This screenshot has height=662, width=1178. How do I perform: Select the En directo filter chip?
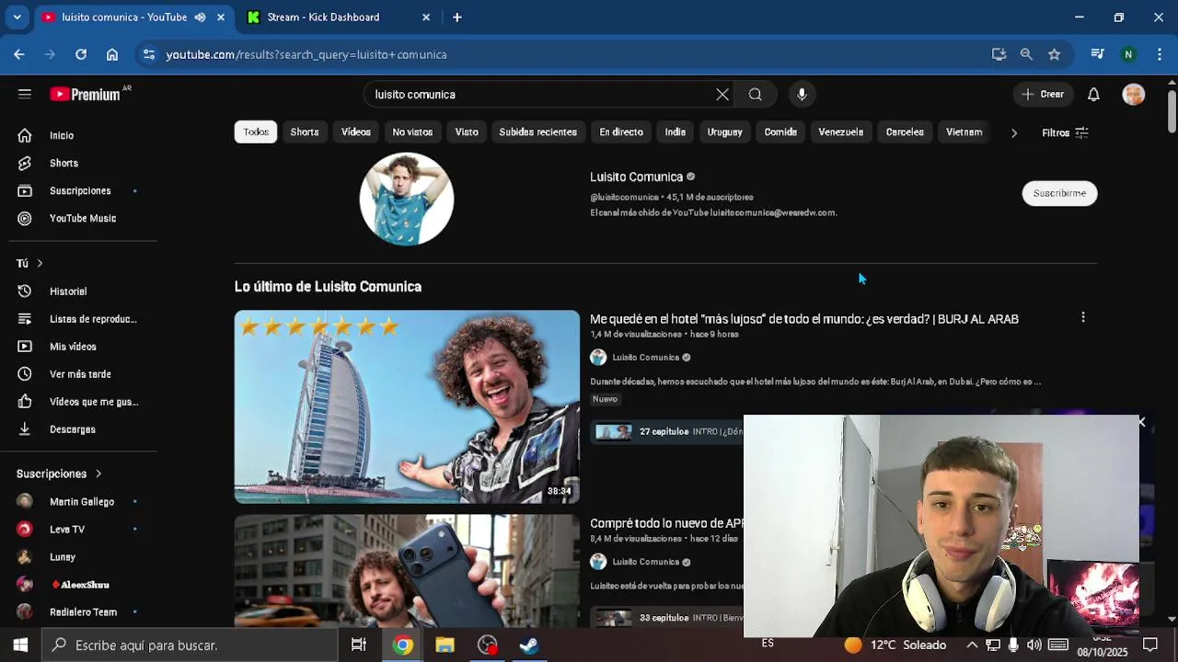coord(621,131)
